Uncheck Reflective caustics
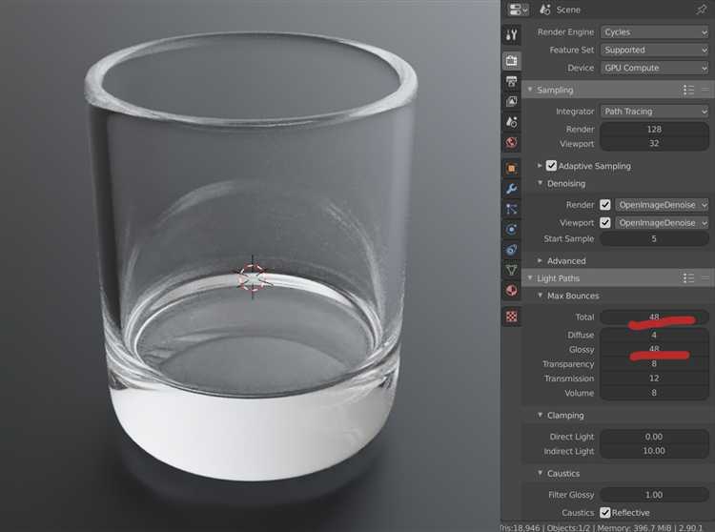 [x=604, y=513]
